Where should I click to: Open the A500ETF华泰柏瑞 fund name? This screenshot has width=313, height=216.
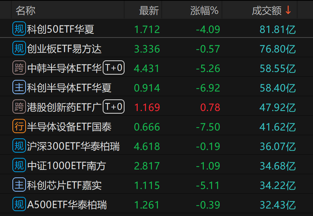pos(67,205)
